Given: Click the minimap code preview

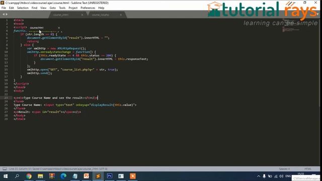Looking at the screenshot, I should (291, 26).
